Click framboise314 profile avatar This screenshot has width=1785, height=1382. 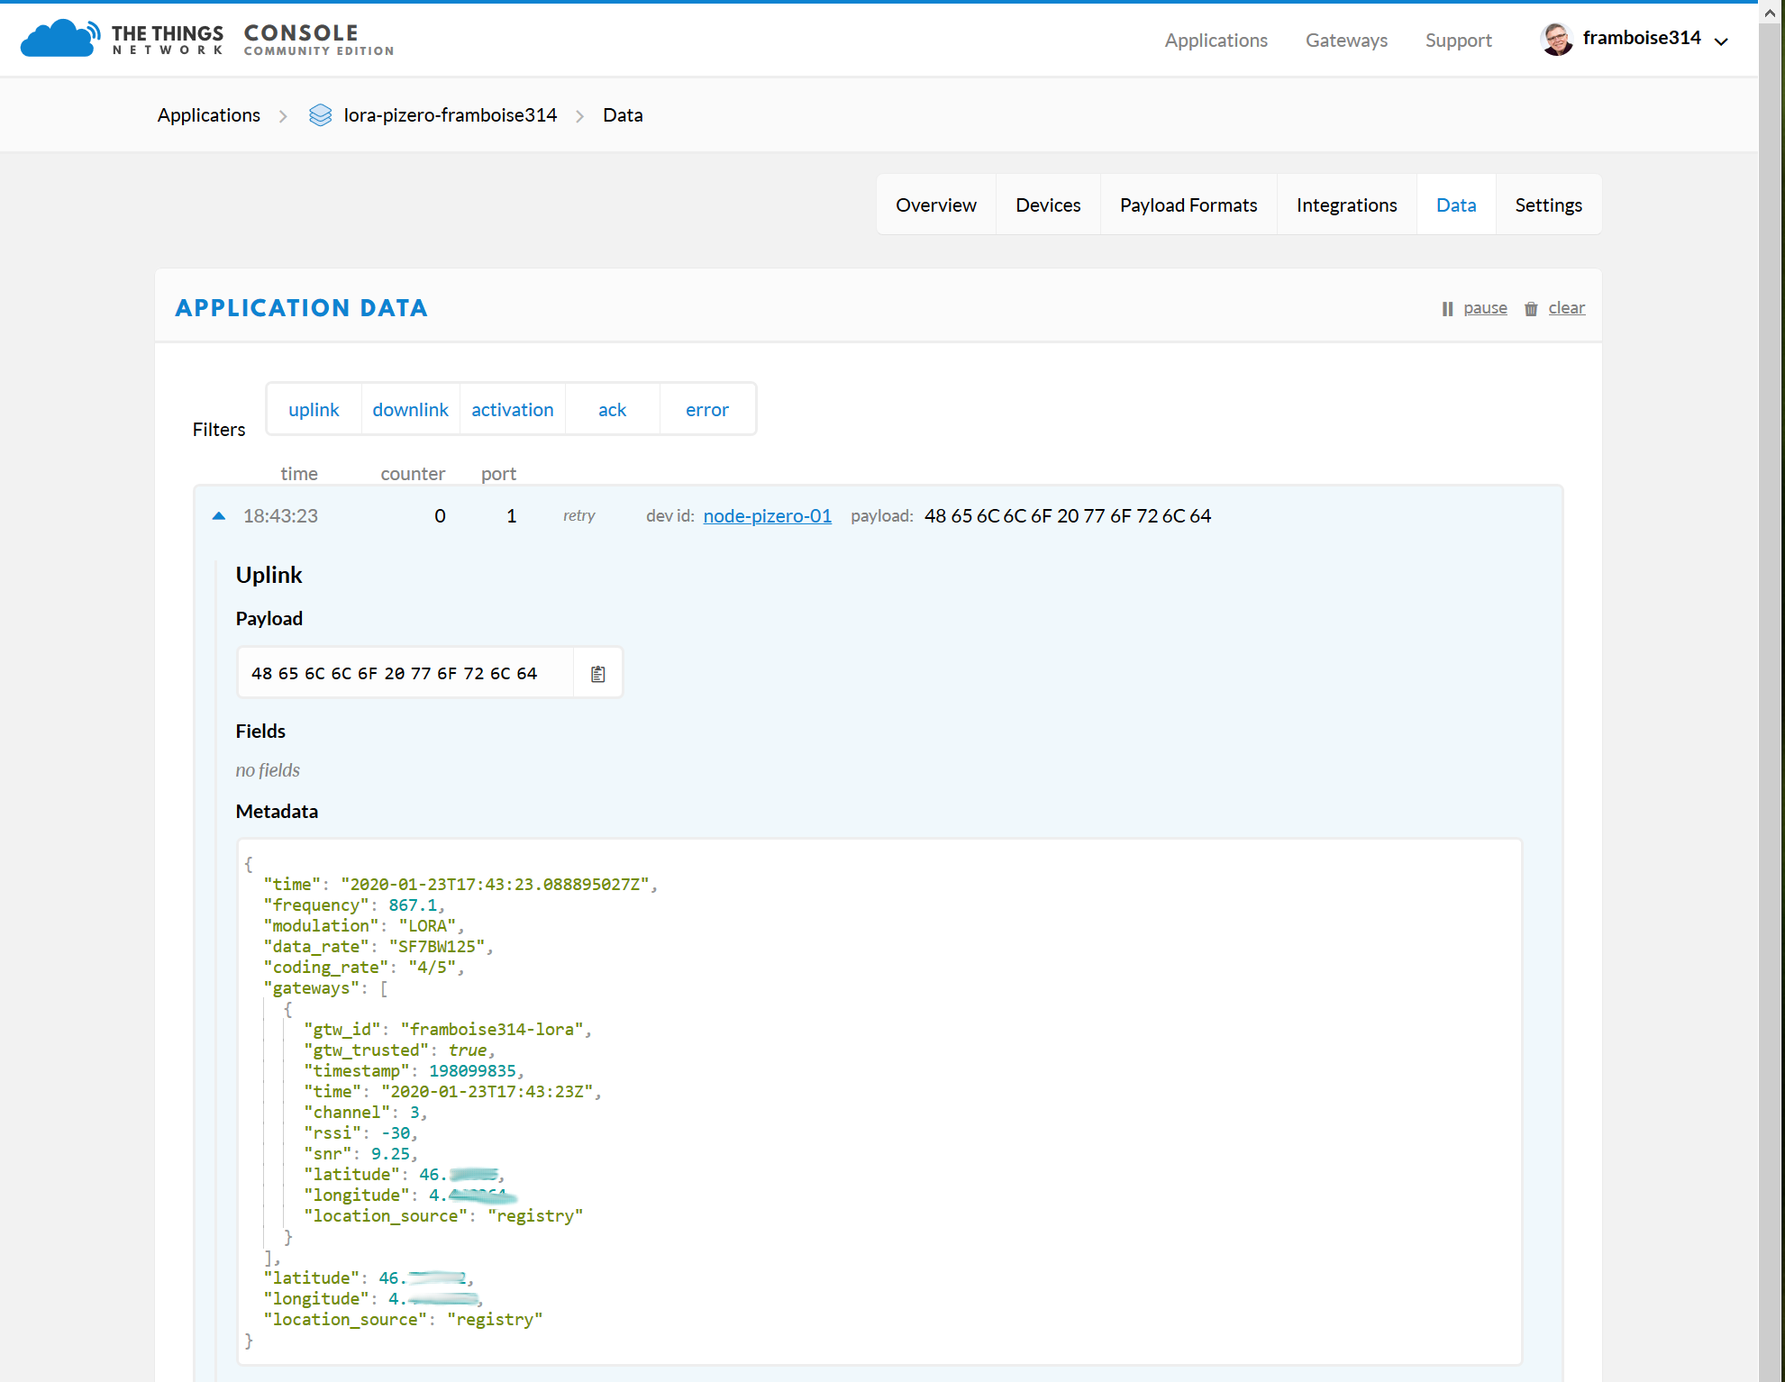click(1556, 39)
